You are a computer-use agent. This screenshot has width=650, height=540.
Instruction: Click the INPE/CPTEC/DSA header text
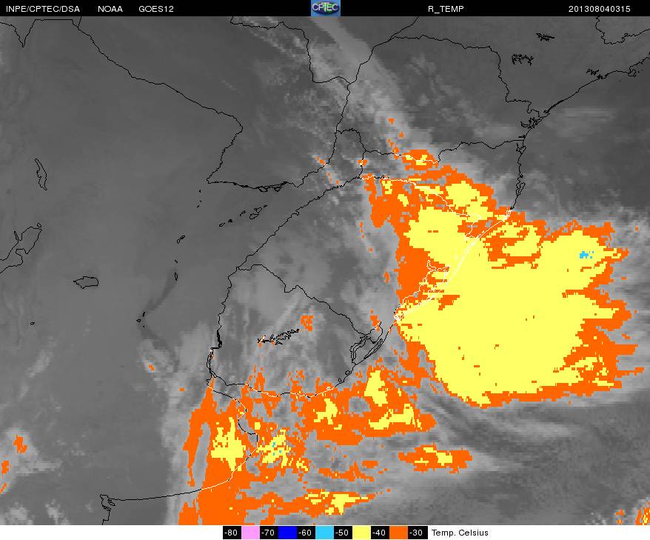pos(43,9)
